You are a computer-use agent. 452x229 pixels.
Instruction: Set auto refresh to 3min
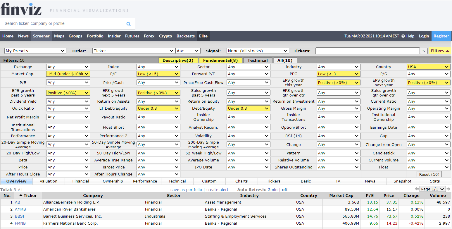click(x=273, y=190)
